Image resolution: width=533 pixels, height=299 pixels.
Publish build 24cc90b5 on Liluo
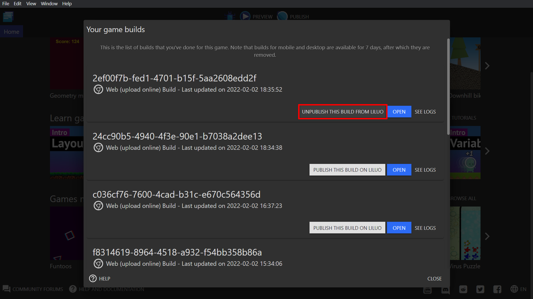pos(347,170)
